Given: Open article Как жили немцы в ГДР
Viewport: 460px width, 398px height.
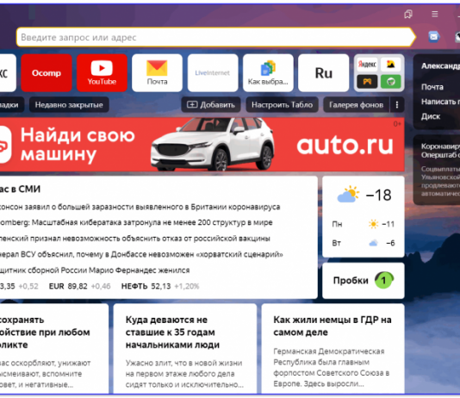Looking at the screenshot, I should point(333,326).
